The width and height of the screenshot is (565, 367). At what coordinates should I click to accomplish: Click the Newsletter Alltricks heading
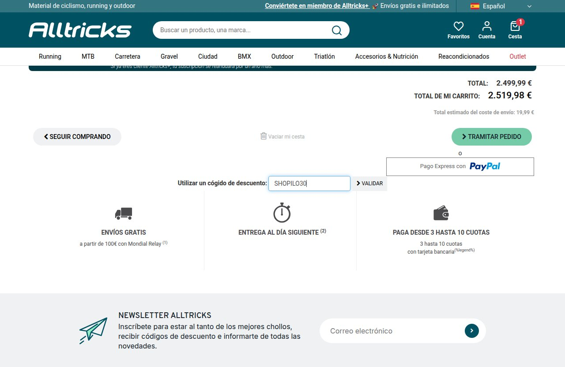click(165, 315)
